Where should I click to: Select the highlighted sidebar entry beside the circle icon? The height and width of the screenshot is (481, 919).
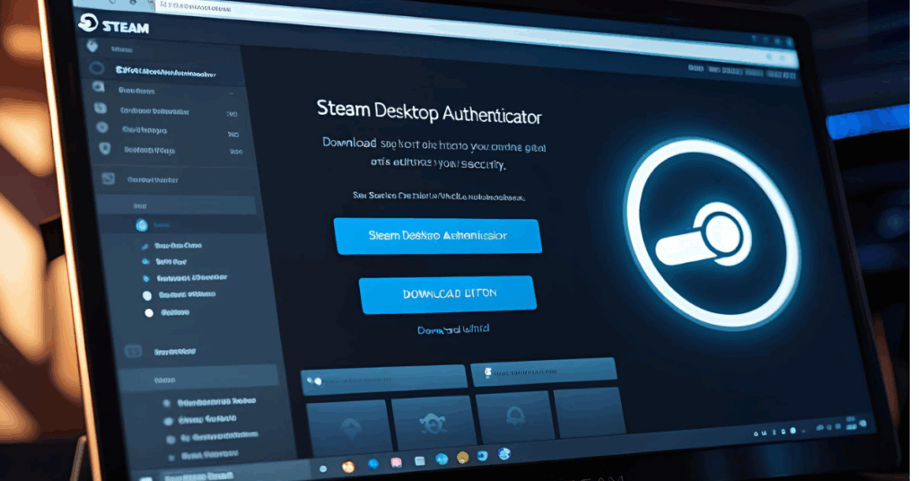click(166, 74)
